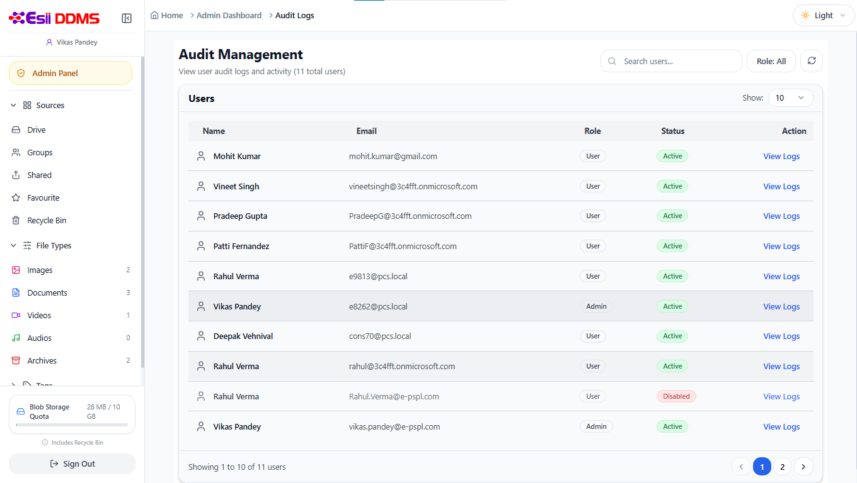Viewport: 857px width, 483px height.
Task: Open the Admin Panel menu item
Action: [71, 73]
